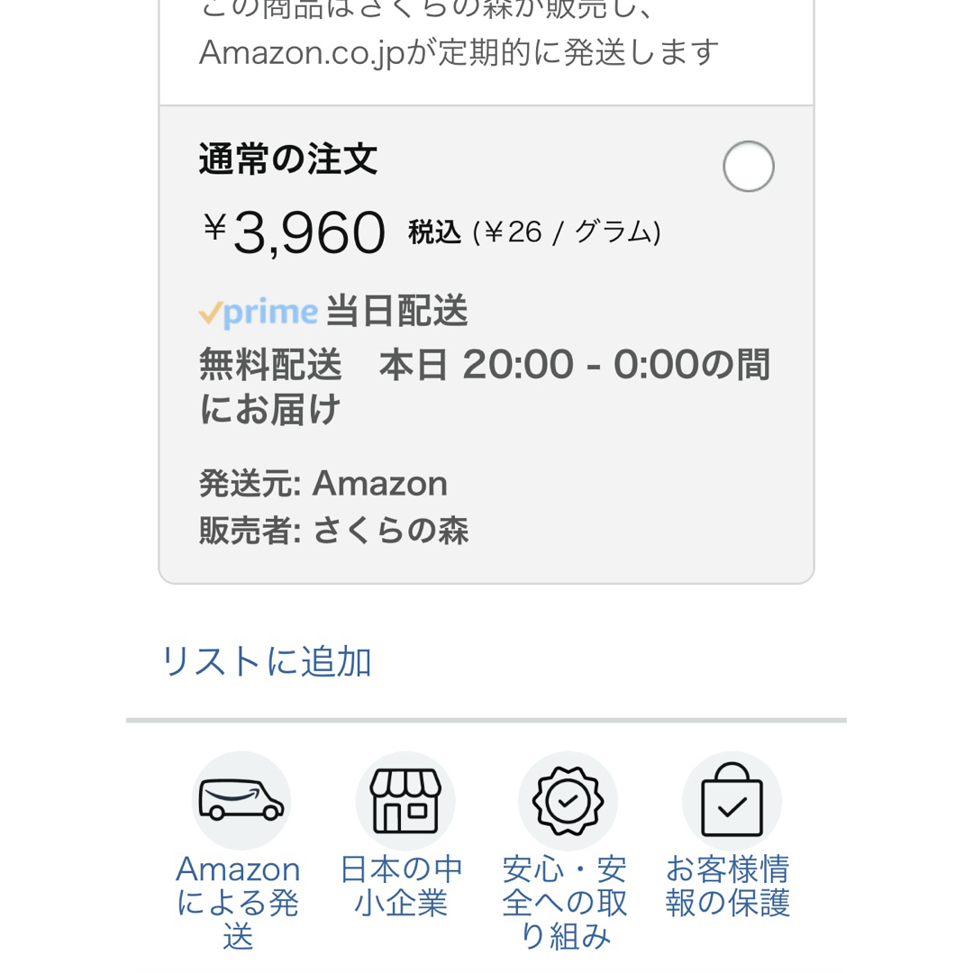Select the 通常の注文 radio button

749,167
